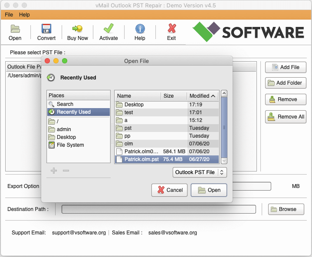Click the test folder icon in file list
This screenshot has width=312, height=257.
[119, 112]
